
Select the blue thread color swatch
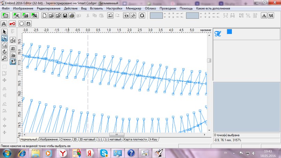(229, 32)
